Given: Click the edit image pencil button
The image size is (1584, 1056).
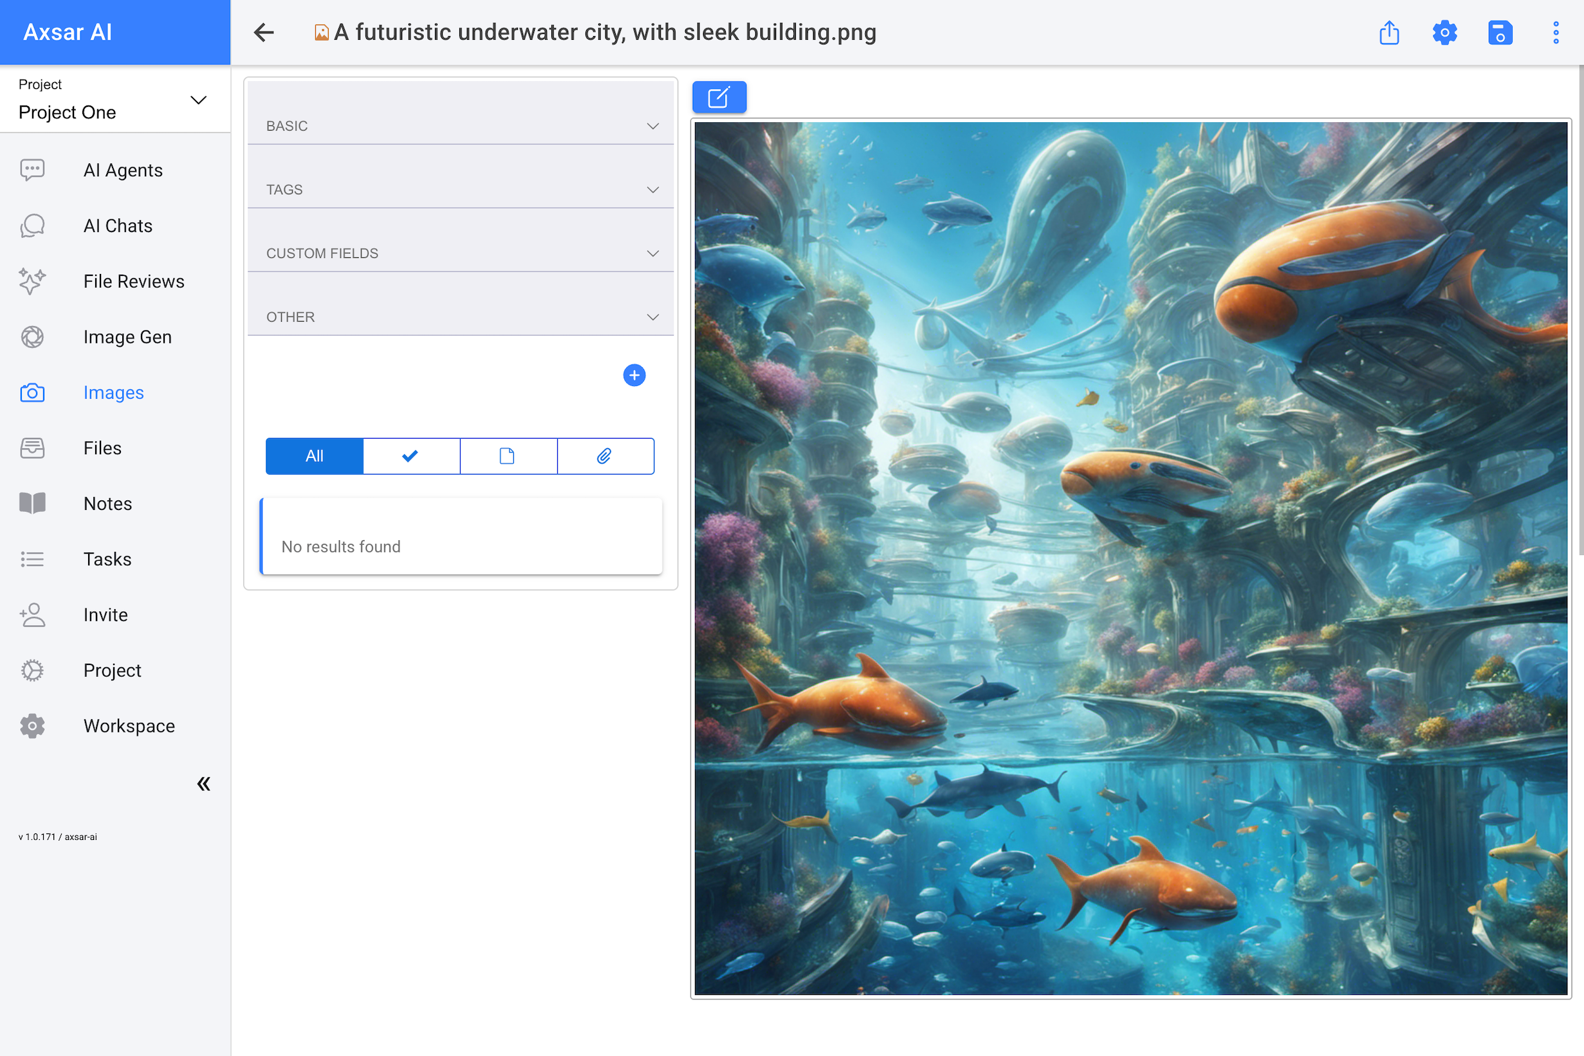Looking at the screenshot, I should [719, 97].
